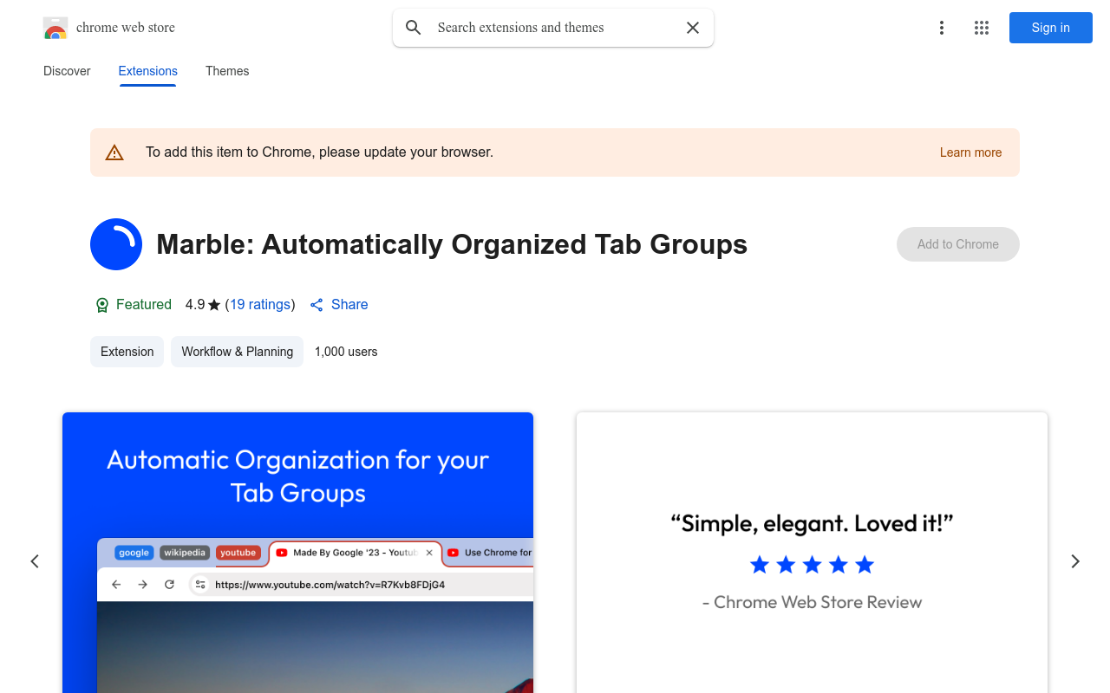This screenshot has height=693, width=1110.
Task: Open the Workflow & Planning category chip
Action: tap(237, 352)
